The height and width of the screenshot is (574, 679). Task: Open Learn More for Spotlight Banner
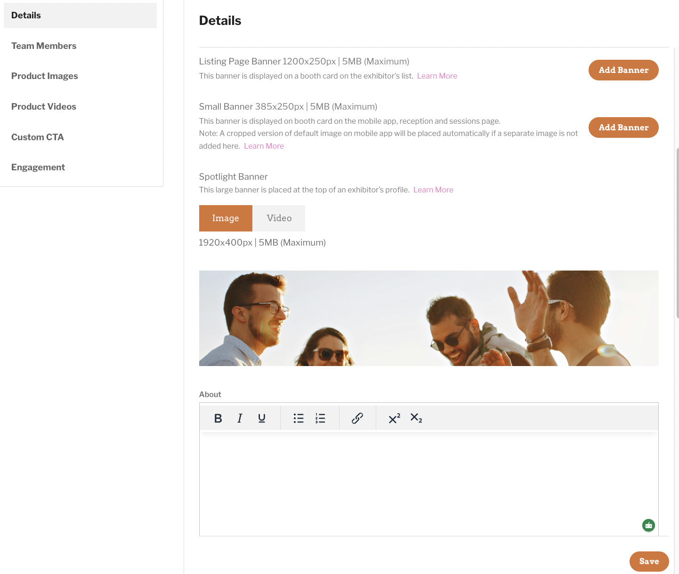pyautogui.click(x=433, y=190)
